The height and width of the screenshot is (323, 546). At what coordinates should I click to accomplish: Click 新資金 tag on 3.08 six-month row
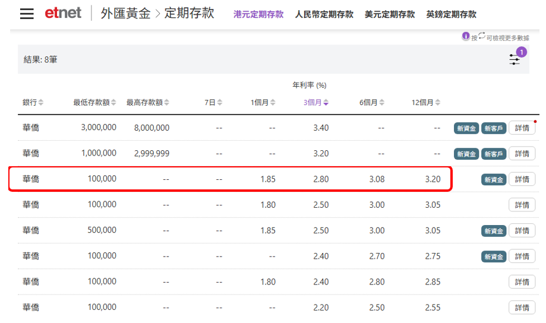(x=493, y=179)
